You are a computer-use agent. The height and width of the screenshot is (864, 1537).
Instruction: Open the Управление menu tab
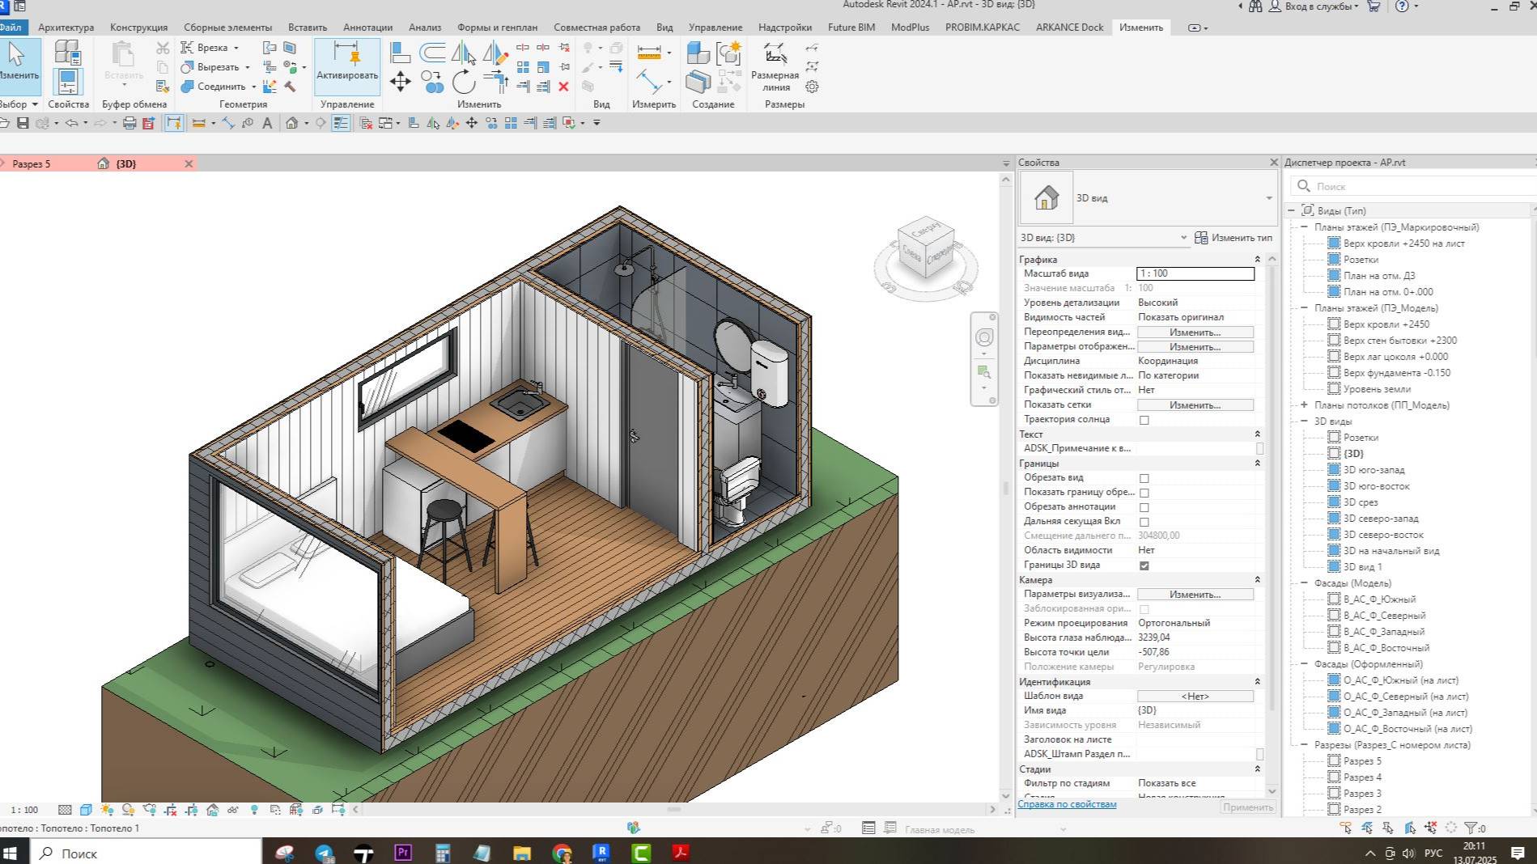pos(714,27)
